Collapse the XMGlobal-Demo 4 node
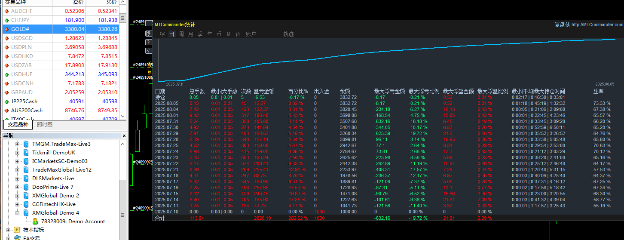The image size is (624, 240). tap(18, 212)
